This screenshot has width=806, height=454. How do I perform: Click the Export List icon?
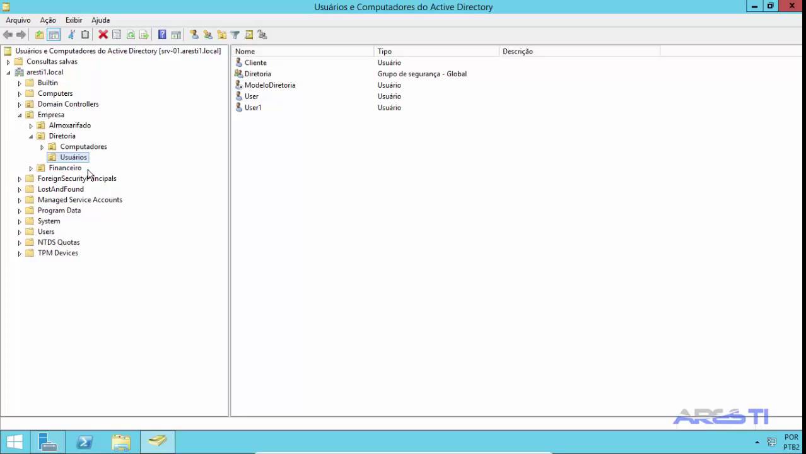(144, 35)
